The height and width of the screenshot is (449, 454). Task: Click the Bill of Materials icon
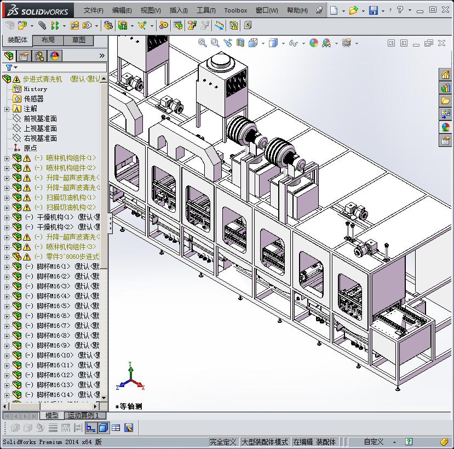point(178,26)
